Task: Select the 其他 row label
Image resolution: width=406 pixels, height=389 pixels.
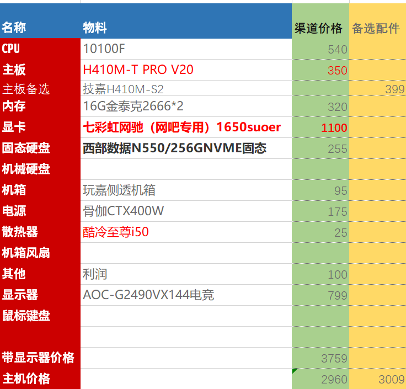Action: tap(40, 274)
